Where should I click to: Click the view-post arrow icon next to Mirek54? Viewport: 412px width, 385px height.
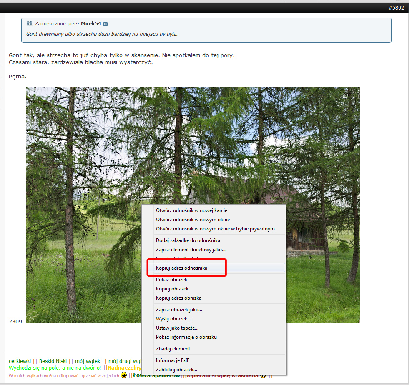click(x=106, y=24)
